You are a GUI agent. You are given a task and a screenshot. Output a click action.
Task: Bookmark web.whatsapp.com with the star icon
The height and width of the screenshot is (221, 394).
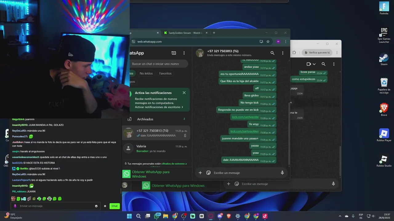tap(268, 41)
